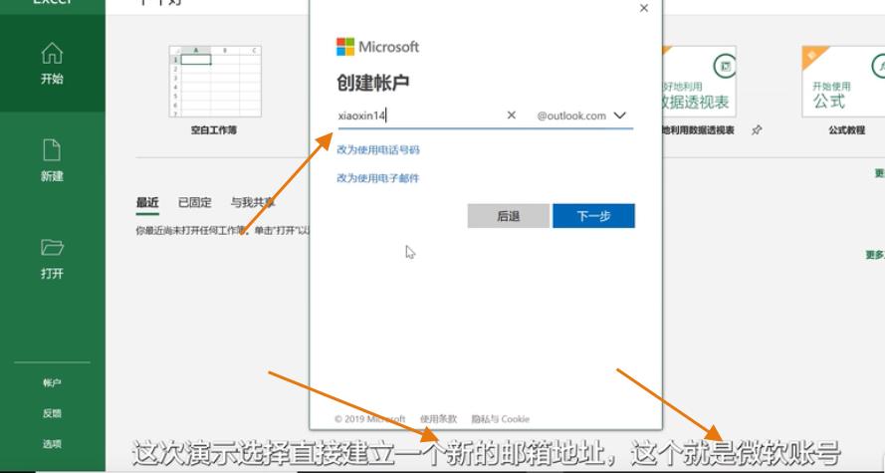Click the 空白工作簿 label text
The width and height of the screenshot is (885, 473).
[x=213, y=130]
